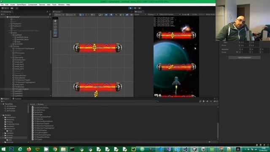Image resolution: width=270 pixels, height=152 pixels.
Task: Select the Rotate tool in Scene overlay
Action: tap(55, 27)
